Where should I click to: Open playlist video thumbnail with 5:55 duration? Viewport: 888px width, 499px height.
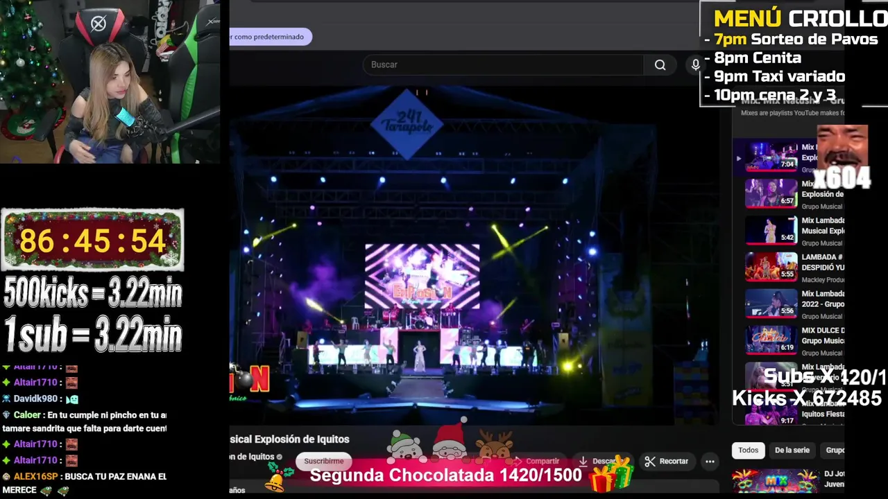tap(771, 267)
